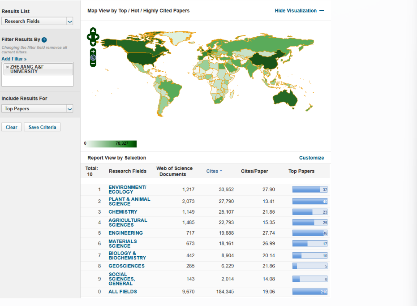The width and height of the screenshot is (417, 306).
Task: Click the Top Papers bar for CHEMISTRY
Action: [x=310, y=212]
